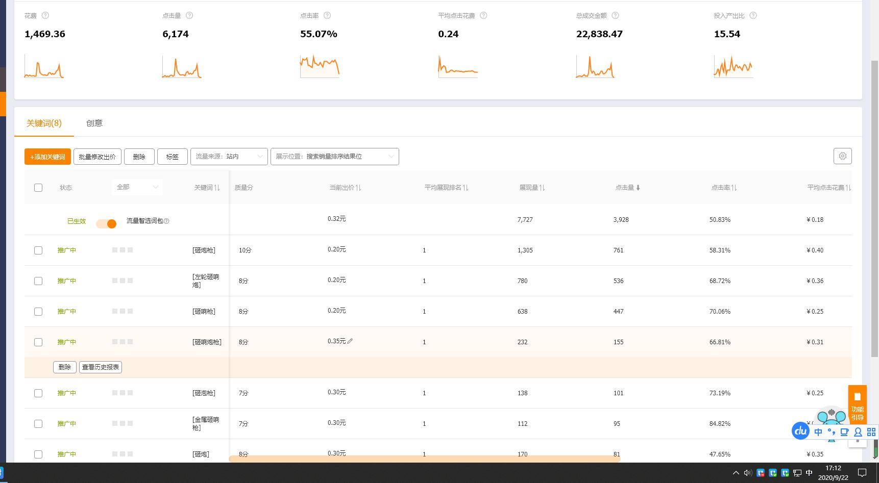Check the select-all checkbox in table header

(x=38, y=188)
